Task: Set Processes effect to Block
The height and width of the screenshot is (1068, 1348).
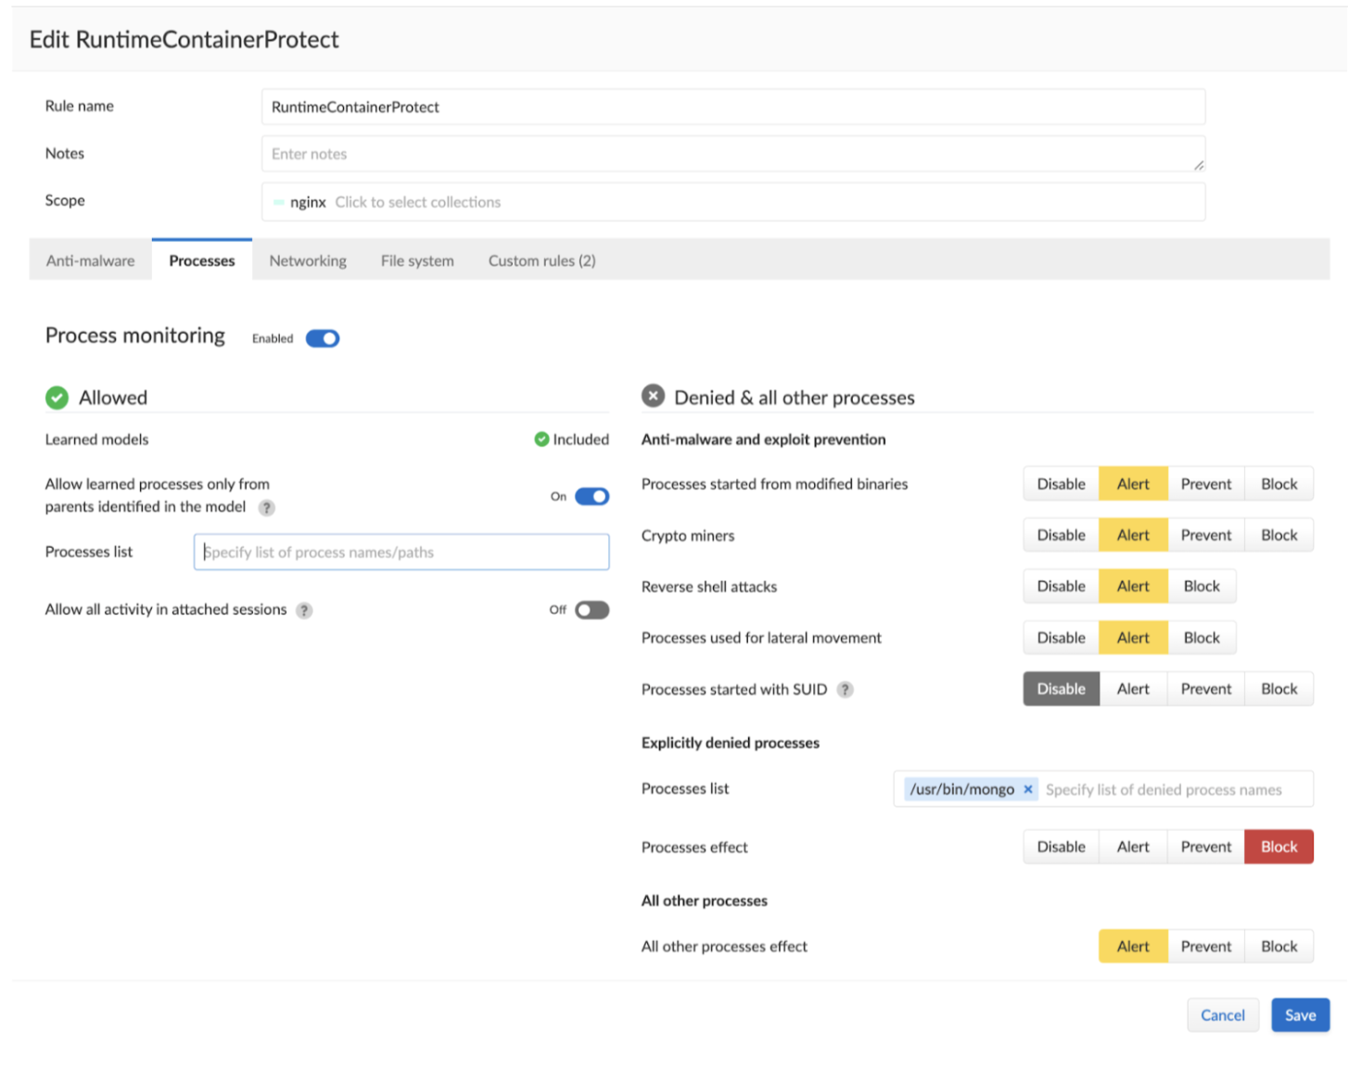Action: coord(1278,846)
